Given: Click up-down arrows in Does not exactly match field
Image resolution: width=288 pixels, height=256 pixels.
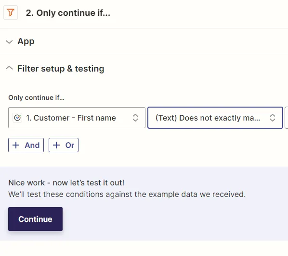Looking at the screenshot, I should pos(273,118).
